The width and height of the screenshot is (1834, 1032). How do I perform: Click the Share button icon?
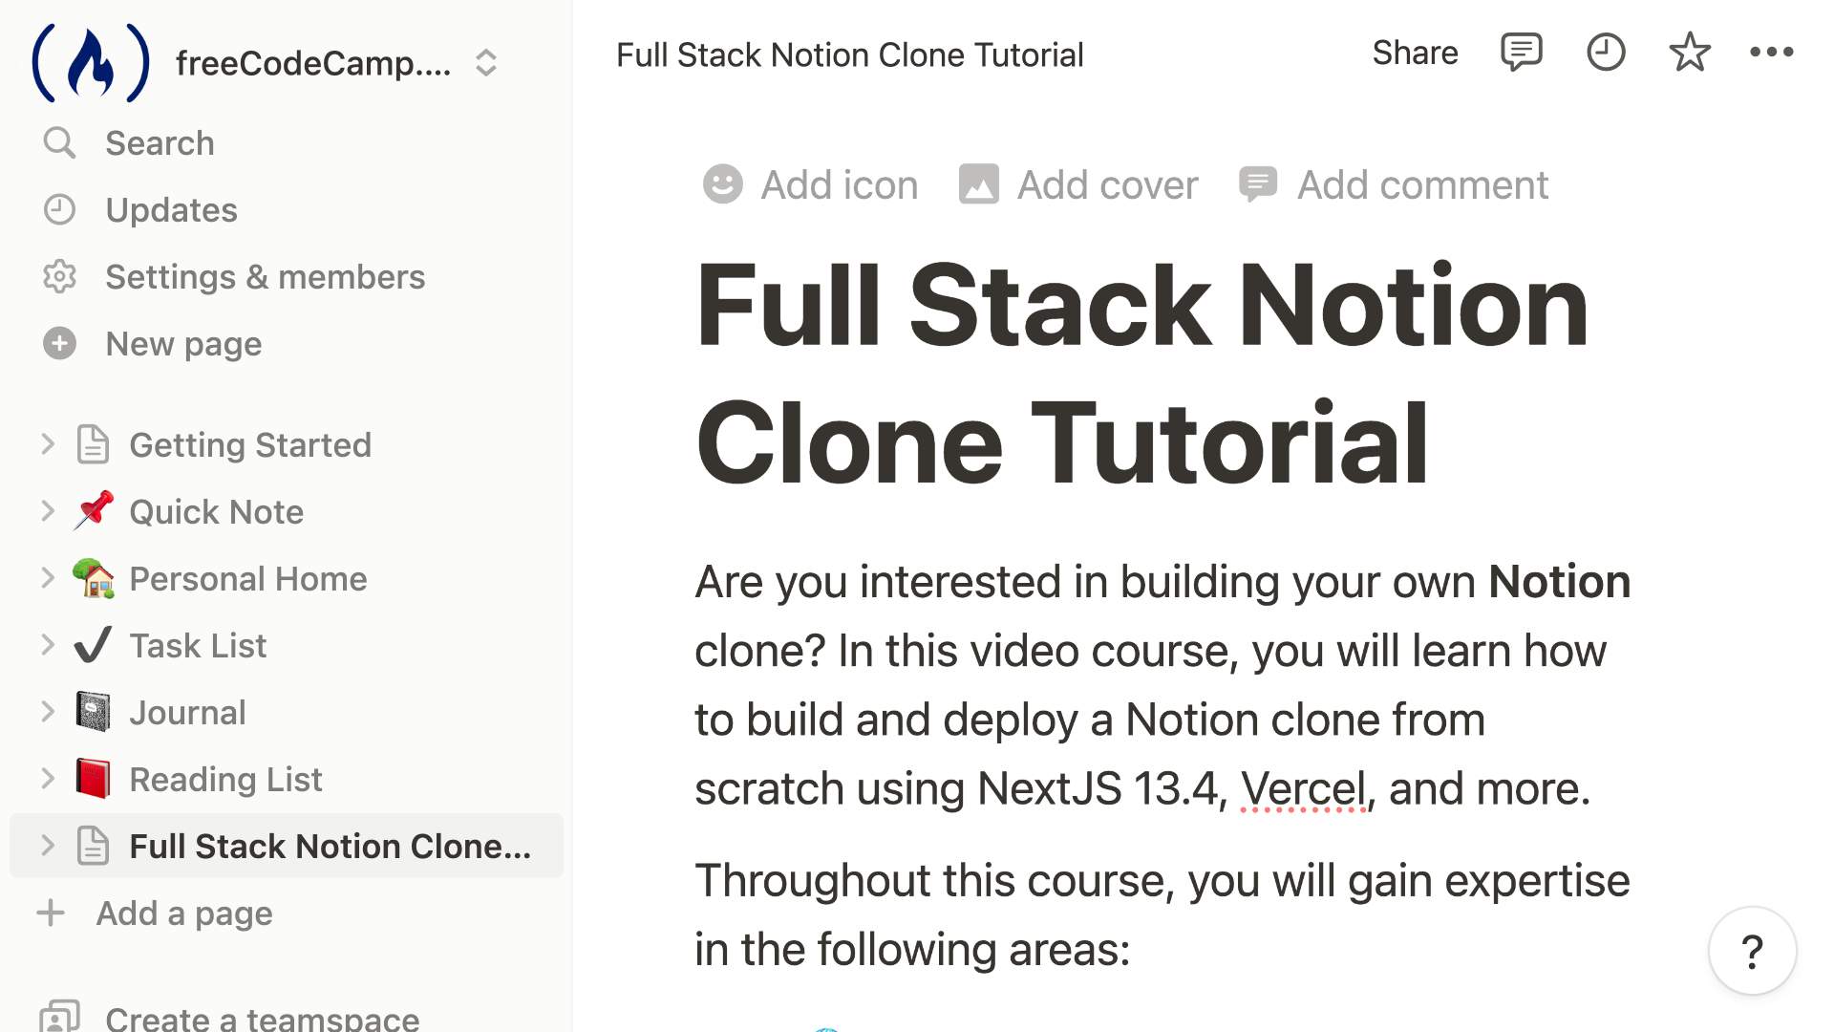(x=1415, y=53)
